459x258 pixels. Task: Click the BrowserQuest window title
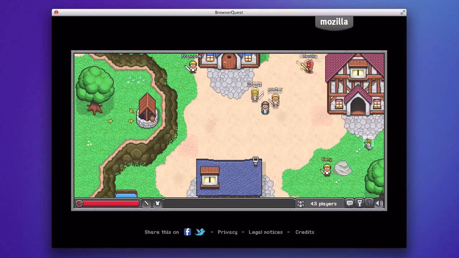229,12
